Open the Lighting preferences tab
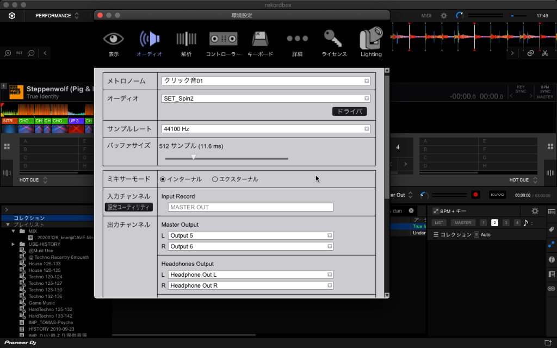Image resolution: width=557 pixels, height=348 pixels. [371, 42]
